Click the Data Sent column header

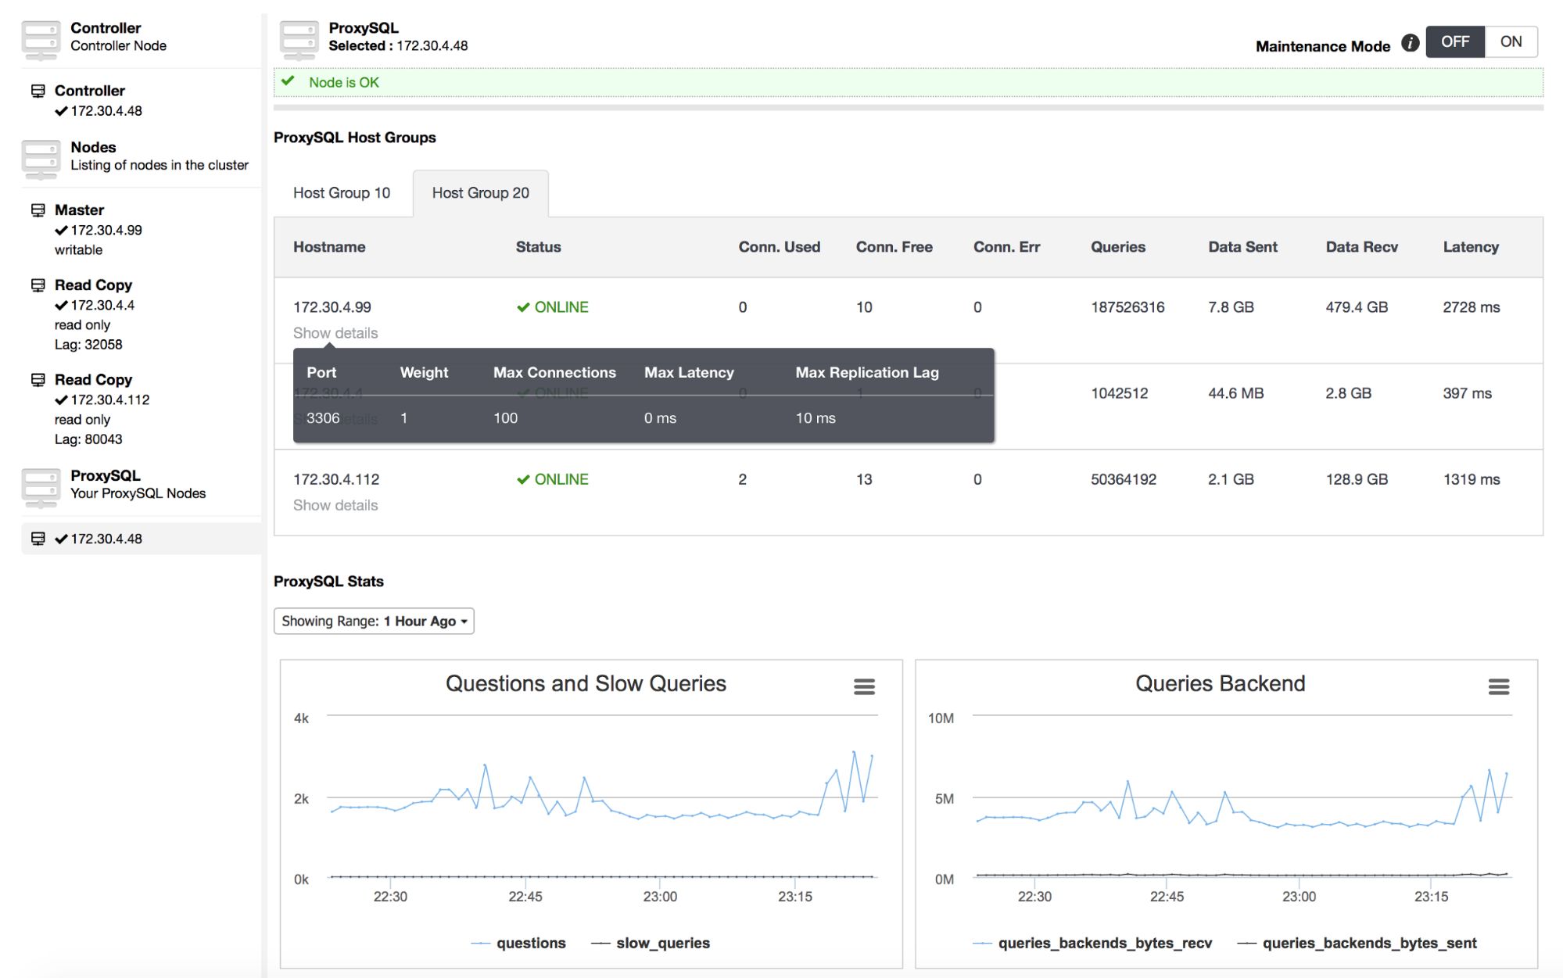pos(1242,247)
